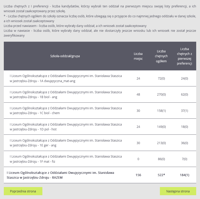
Task: Click the Poprzednia strona button
Action: (23, 191)
